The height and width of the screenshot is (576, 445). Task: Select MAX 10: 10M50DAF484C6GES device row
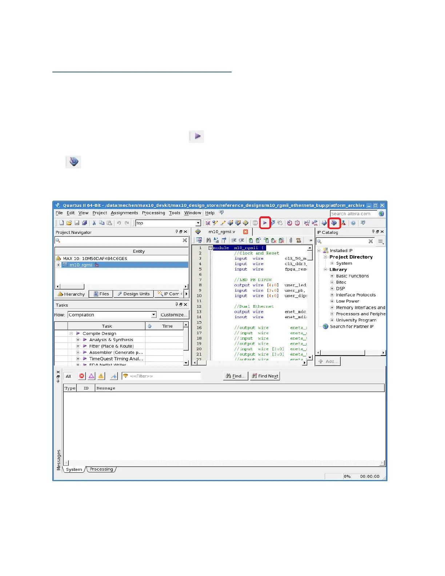(x=121, y=259)
